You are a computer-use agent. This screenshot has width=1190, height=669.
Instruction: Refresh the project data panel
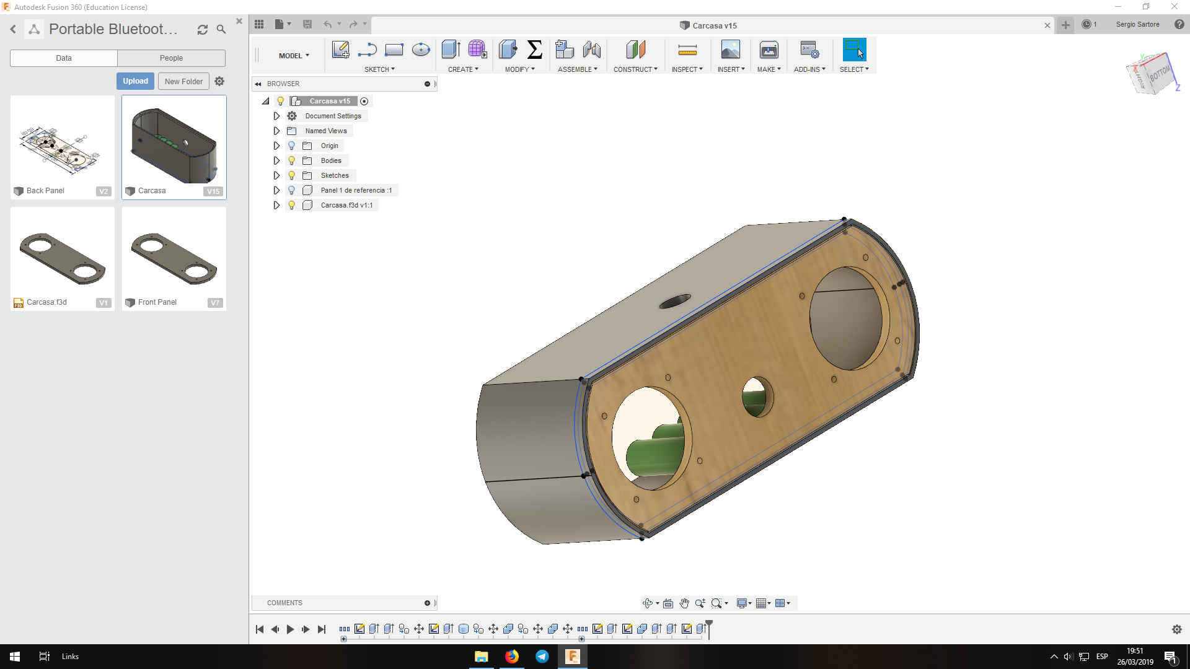(202, 29)
